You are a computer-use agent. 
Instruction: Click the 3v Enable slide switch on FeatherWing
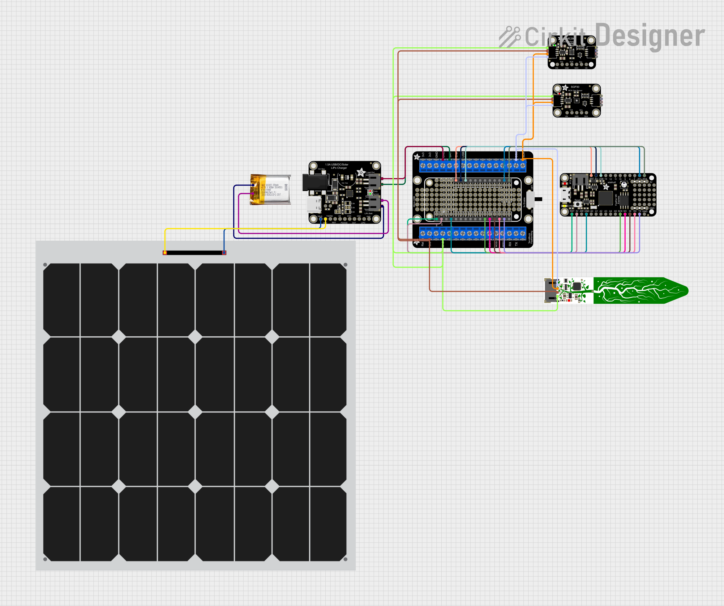[534, 200]
